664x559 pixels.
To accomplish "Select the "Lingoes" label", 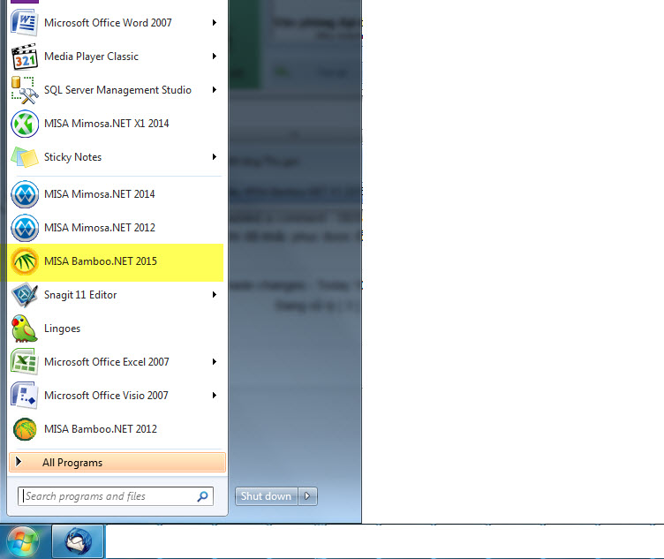I will [62, 329].
